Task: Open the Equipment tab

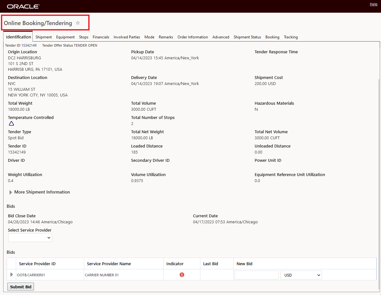Action: tap(65, 37)
